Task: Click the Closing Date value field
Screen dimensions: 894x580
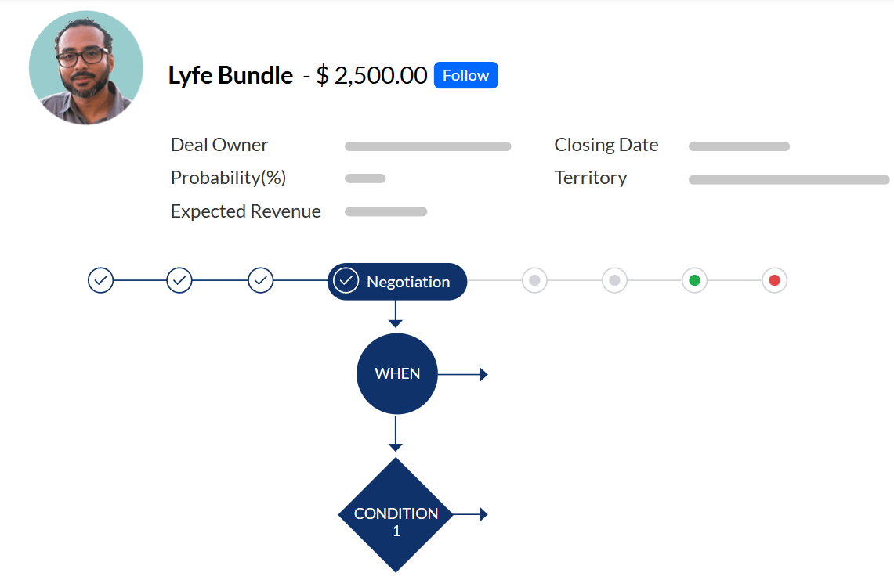Action: (739, 146)
